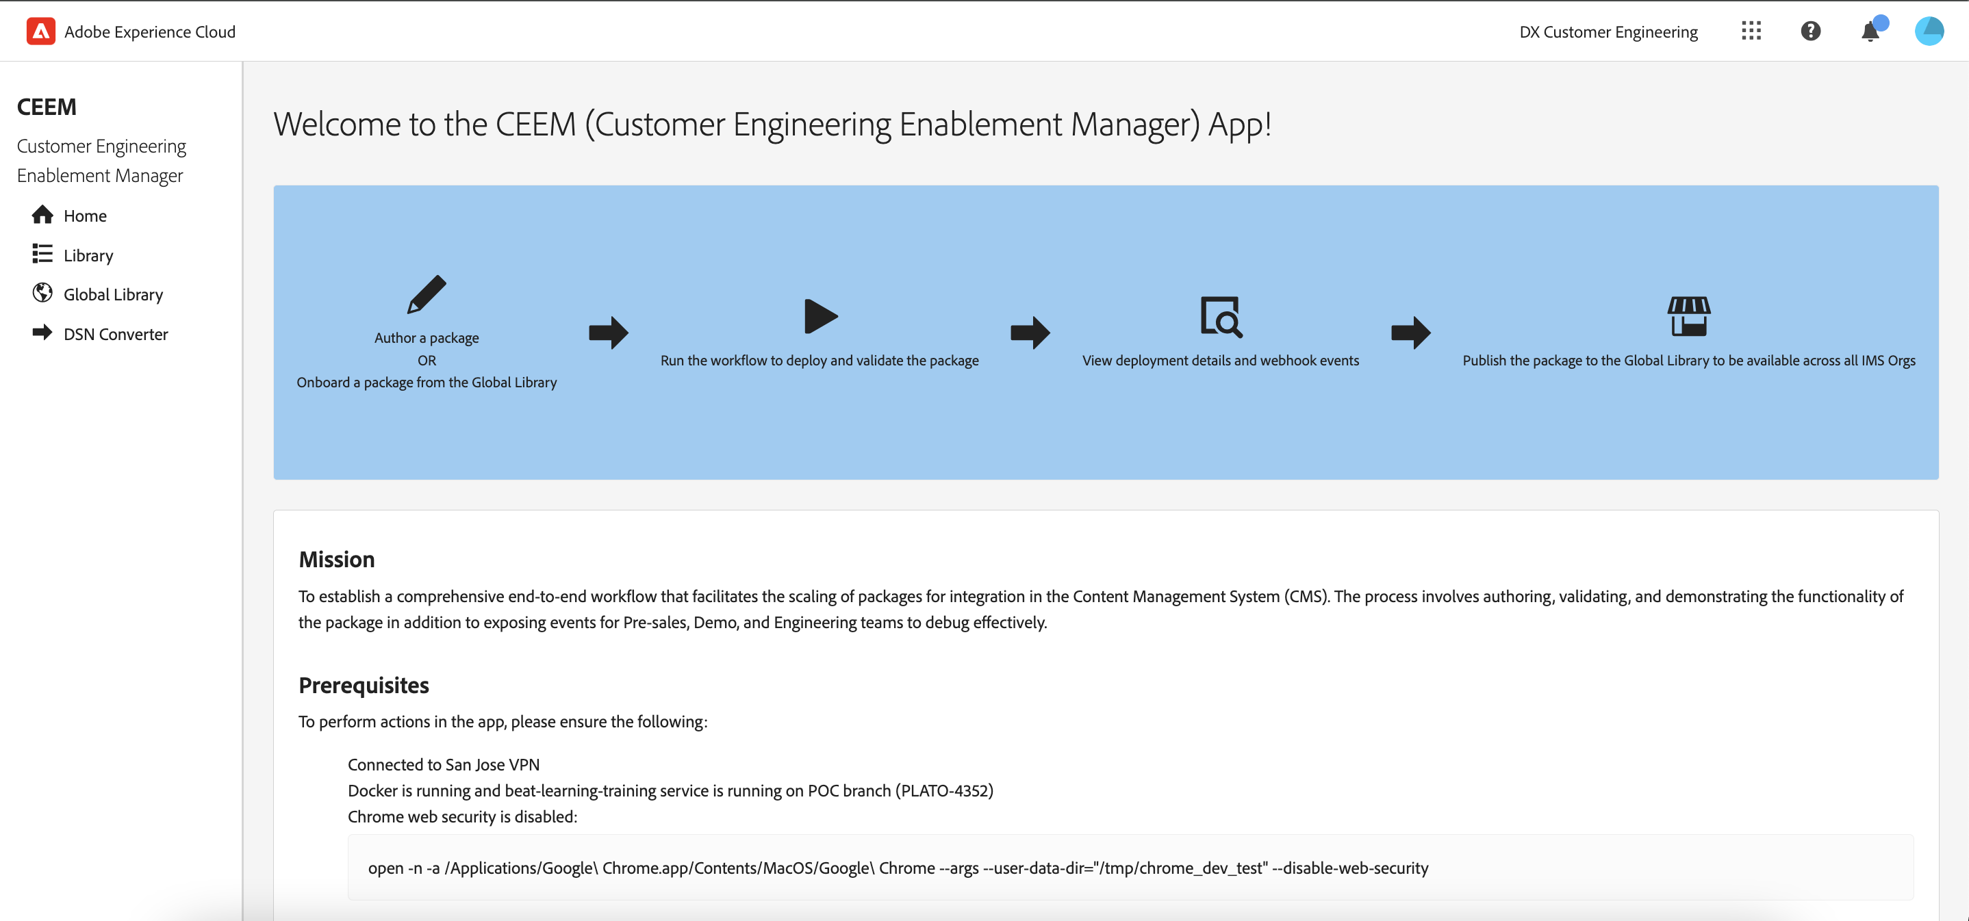Click the 'Docker is running' prerequisite line
The height and width of the screenshot is (921, 1969).
pos(670,790)
